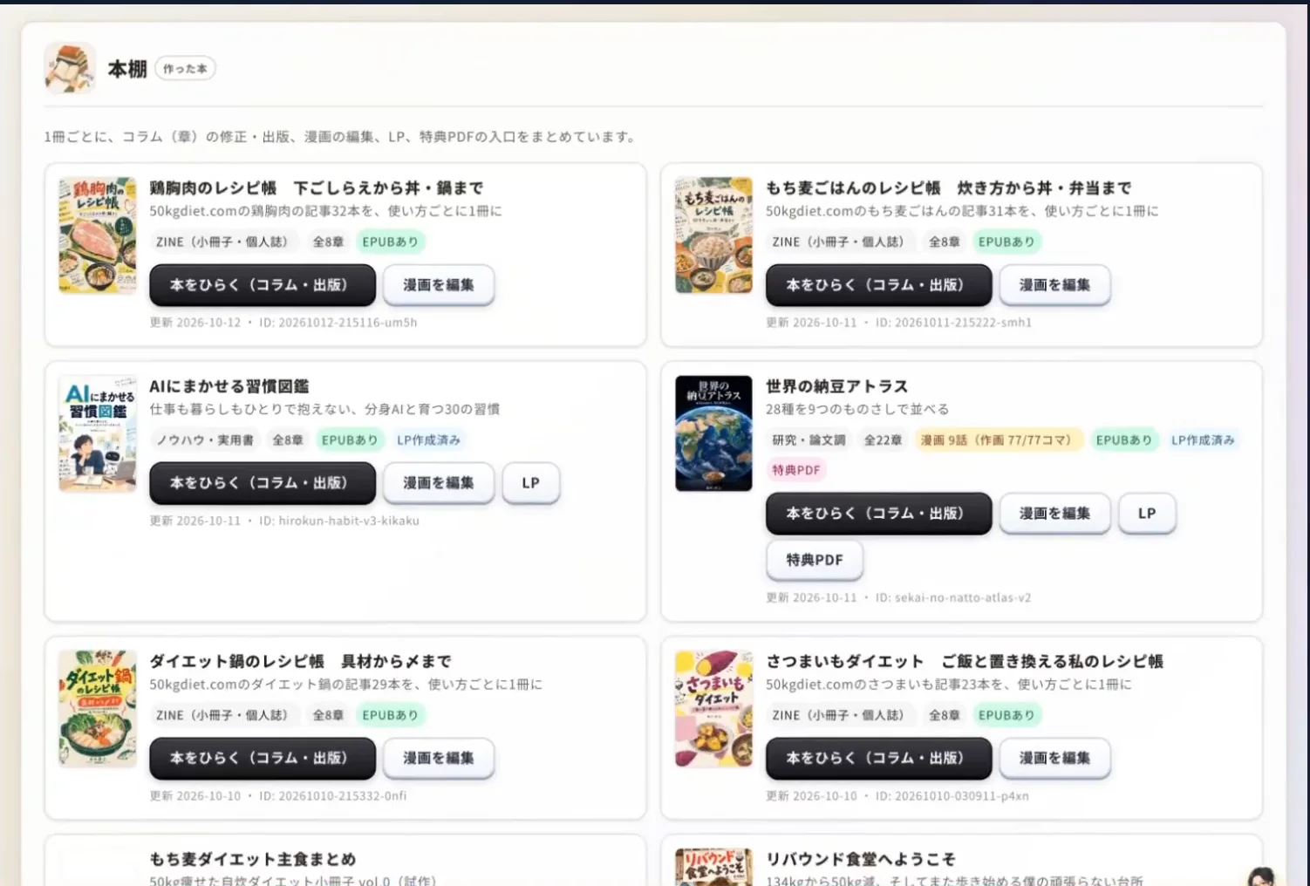This screenshot has height=886, width=1310.
Task: Open LP for 世界の納豆アトラス
Action: tap(1147, 514)
